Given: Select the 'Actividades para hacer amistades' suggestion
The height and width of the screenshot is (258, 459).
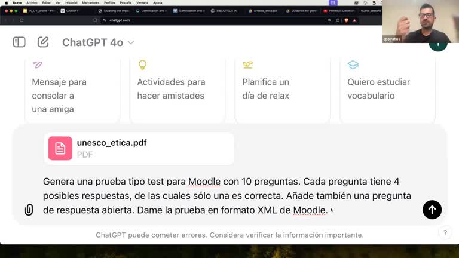Looking at the screenshot, I should pos(178,91).
